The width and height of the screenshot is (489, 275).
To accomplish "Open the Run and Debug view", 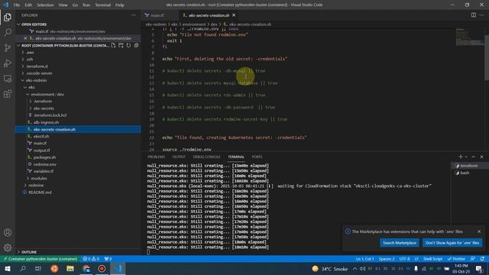I will click(8, 63).
